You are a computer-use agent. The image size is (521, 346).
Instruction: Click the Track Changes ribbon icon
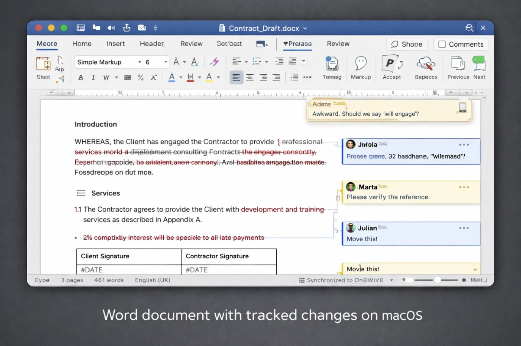(332, 68)
